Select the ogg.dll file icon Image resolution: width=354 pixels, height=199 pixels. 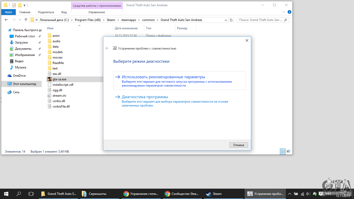(x=50, y=90)
